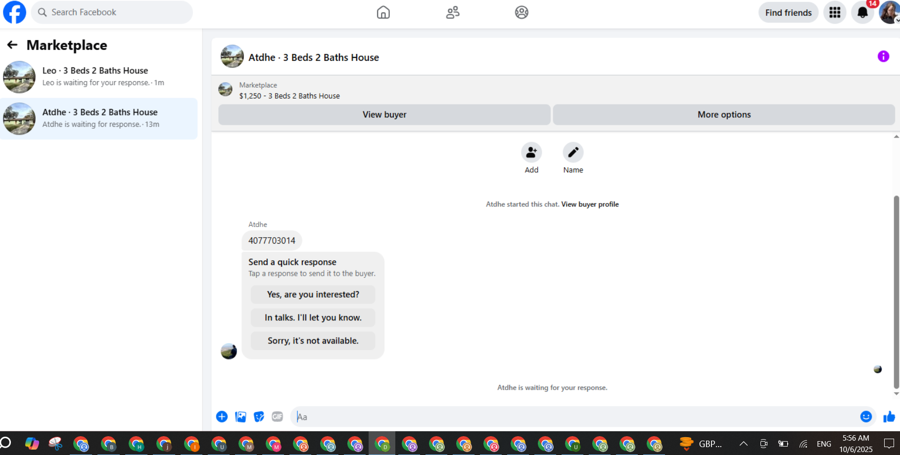Open the clock and date 5:56 AM
Image resolution: width=900 pixels, height=455 pixels.
(856, 444)
